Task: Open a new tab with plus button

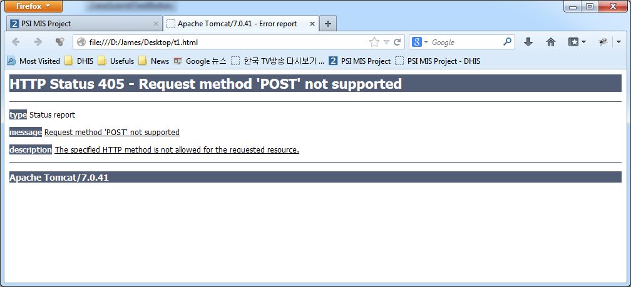Action: (327, 24)
